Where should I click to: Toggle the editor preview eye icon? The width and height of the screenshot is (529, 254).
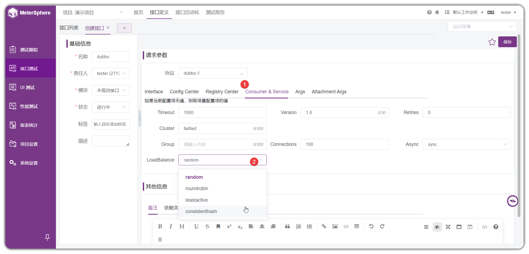point(437,227)
